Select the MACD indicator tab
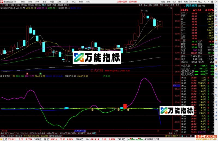Image resolution: width=218 pixels, height=141 pixels. click(x=12, y=133)
